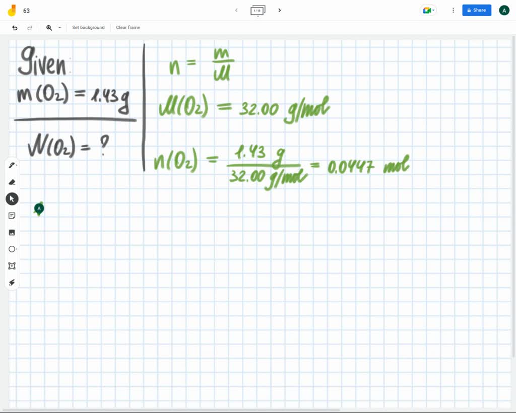Click the zoom magnifier tool
The image size is (516, 413).
click(48, 28)
